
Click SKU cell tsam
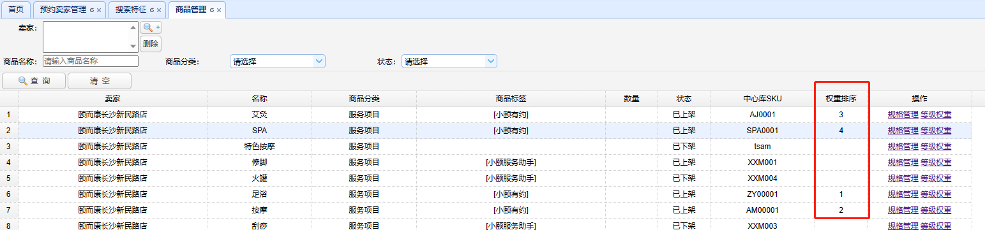[x=762, y=147]
